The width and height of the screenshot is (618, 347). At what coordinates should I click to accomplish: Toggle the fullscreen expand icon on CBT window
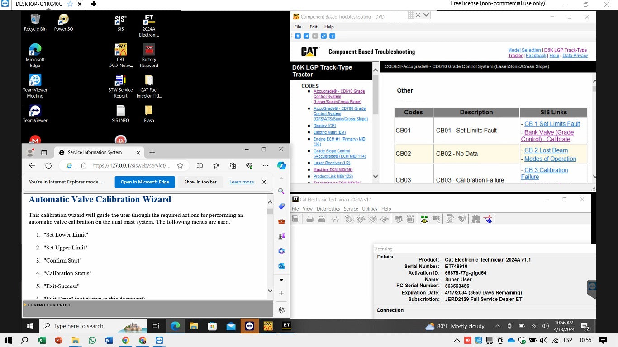(x=418, y=15)
